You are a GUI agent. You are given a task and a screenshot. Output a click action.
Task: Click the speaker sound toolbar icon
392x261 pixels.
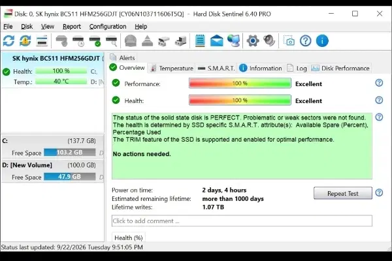(x=269, y=40)
